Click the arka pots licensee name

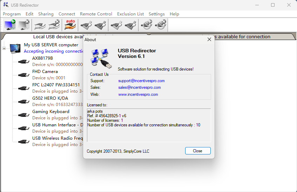pos(95,111)
